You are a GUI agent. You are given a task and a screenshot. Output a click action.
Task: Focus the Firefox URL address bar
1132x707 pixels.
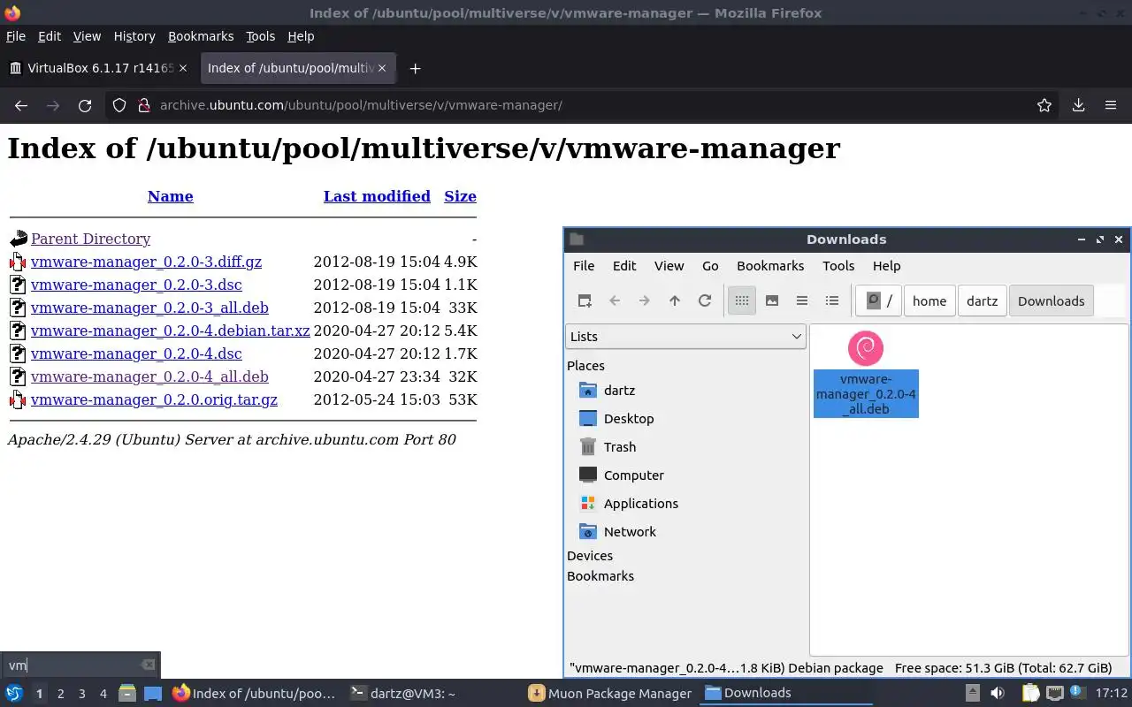coord(584,105)
